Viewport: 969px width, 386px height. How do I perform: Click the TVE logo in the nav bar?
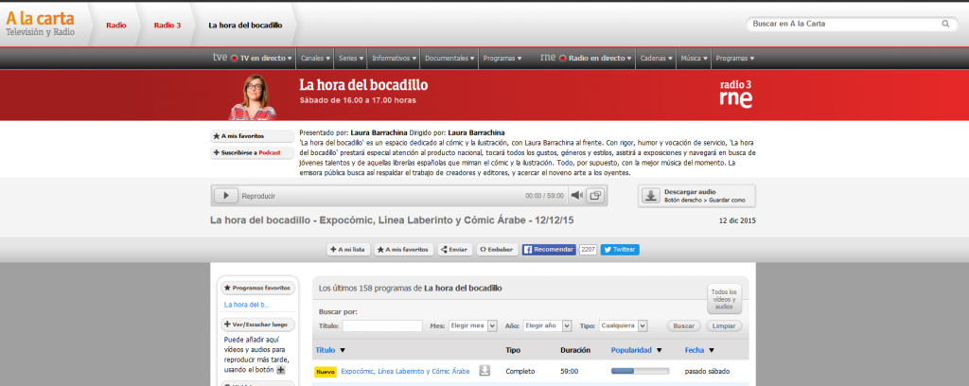click(220, 58)
